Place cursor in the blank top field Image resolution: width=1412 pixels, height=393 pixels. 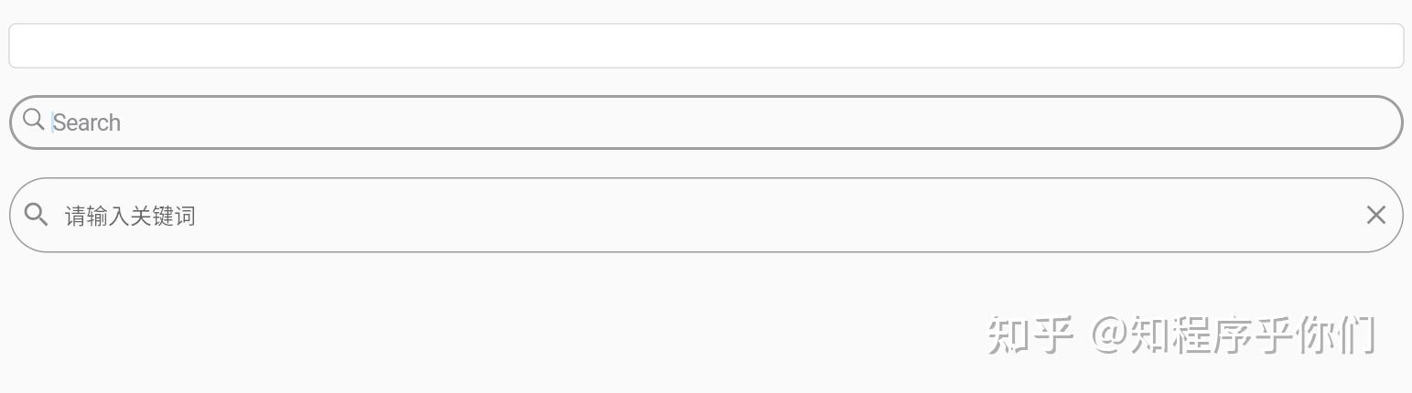click(x=706, y=46)
